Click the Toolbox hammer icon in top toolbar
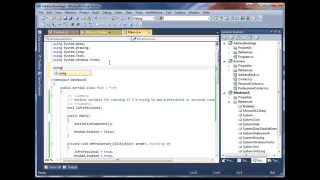320x180 pixels. point(237,18)
